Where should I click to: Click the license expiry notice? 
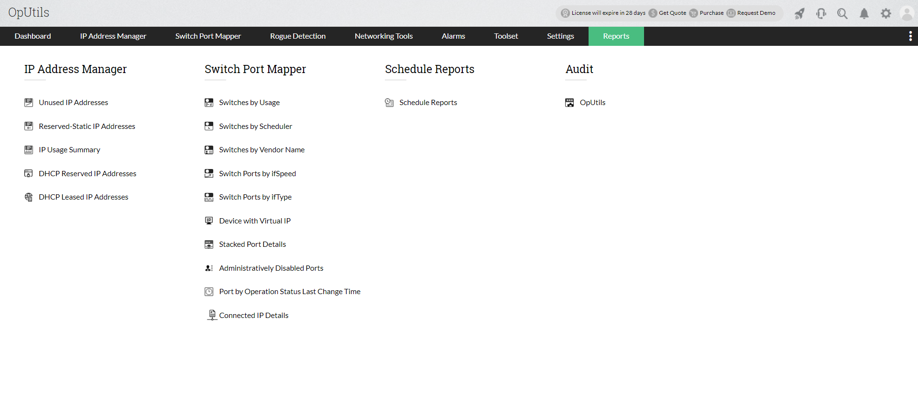point(608,13)
